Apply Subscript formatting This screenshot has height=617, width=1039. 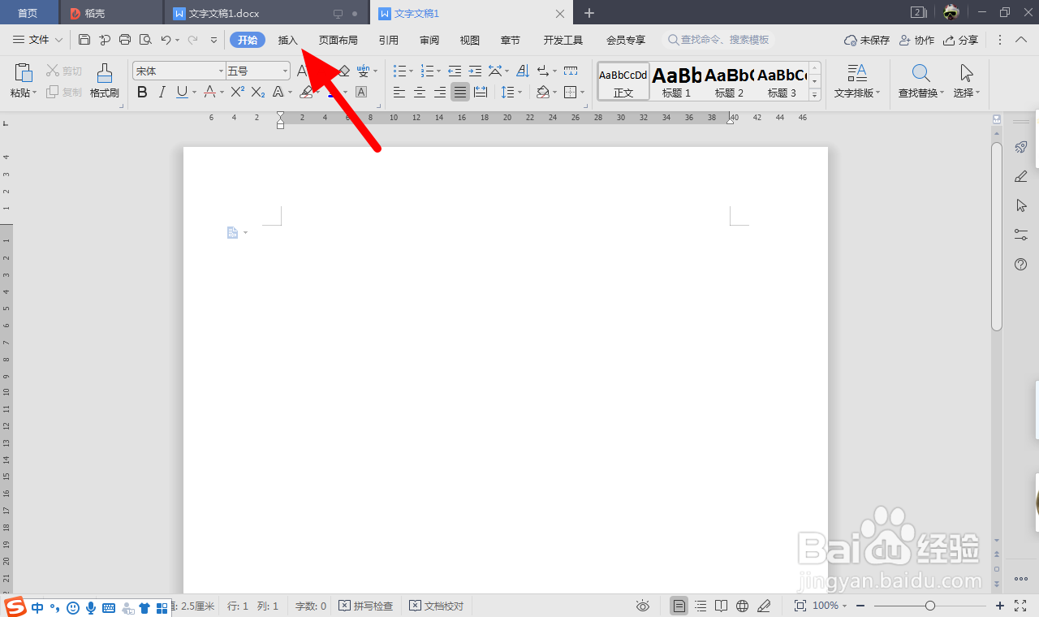click(258, 93)
